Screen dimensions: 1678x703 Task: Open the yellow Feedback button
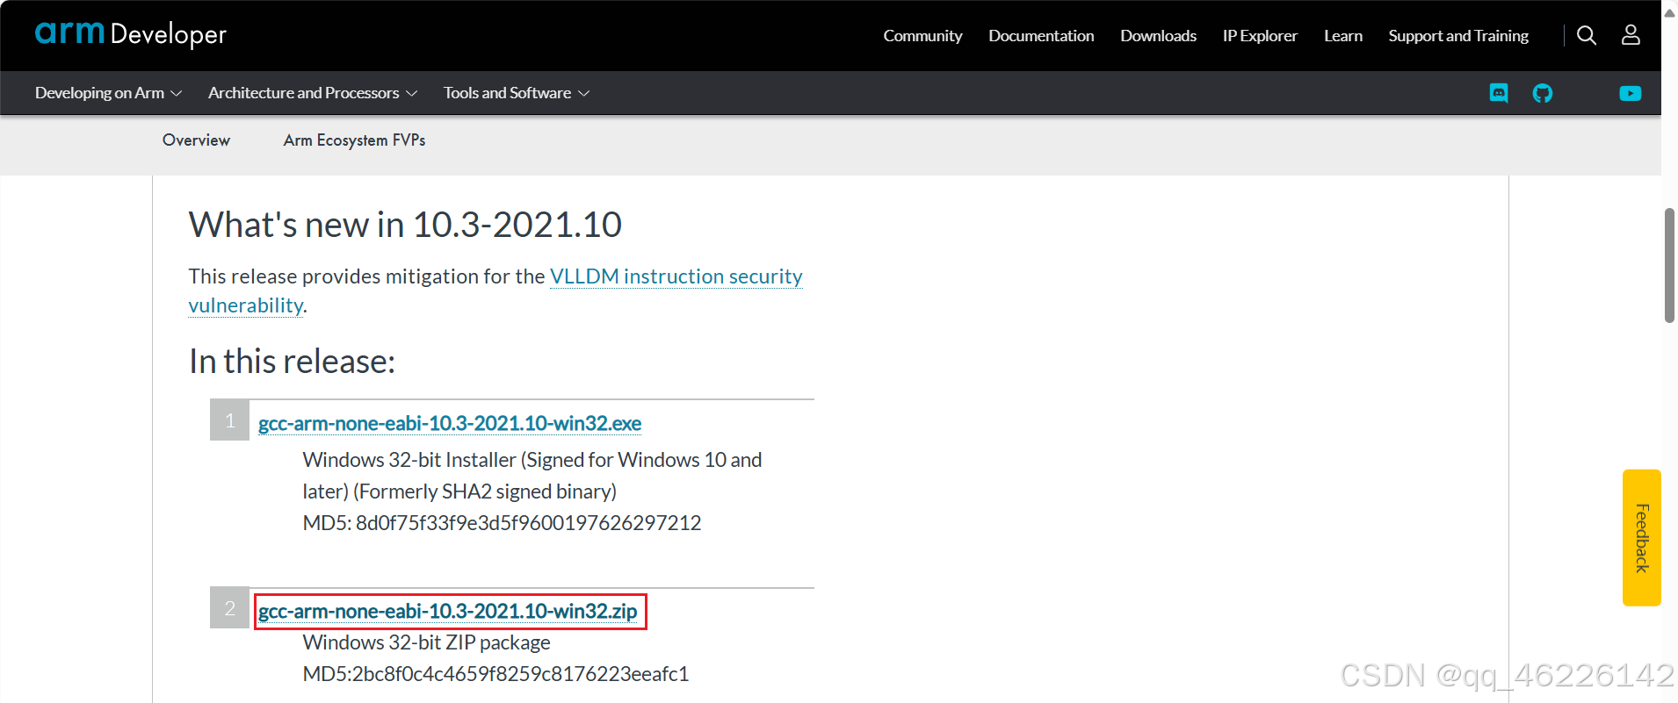[1641, 538]
